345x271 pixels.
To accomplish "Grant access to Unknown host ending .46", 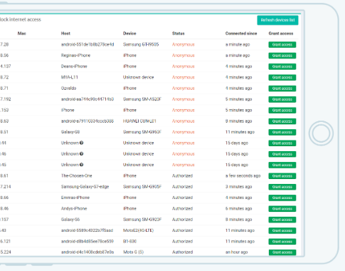I will (x=282, y=154).
